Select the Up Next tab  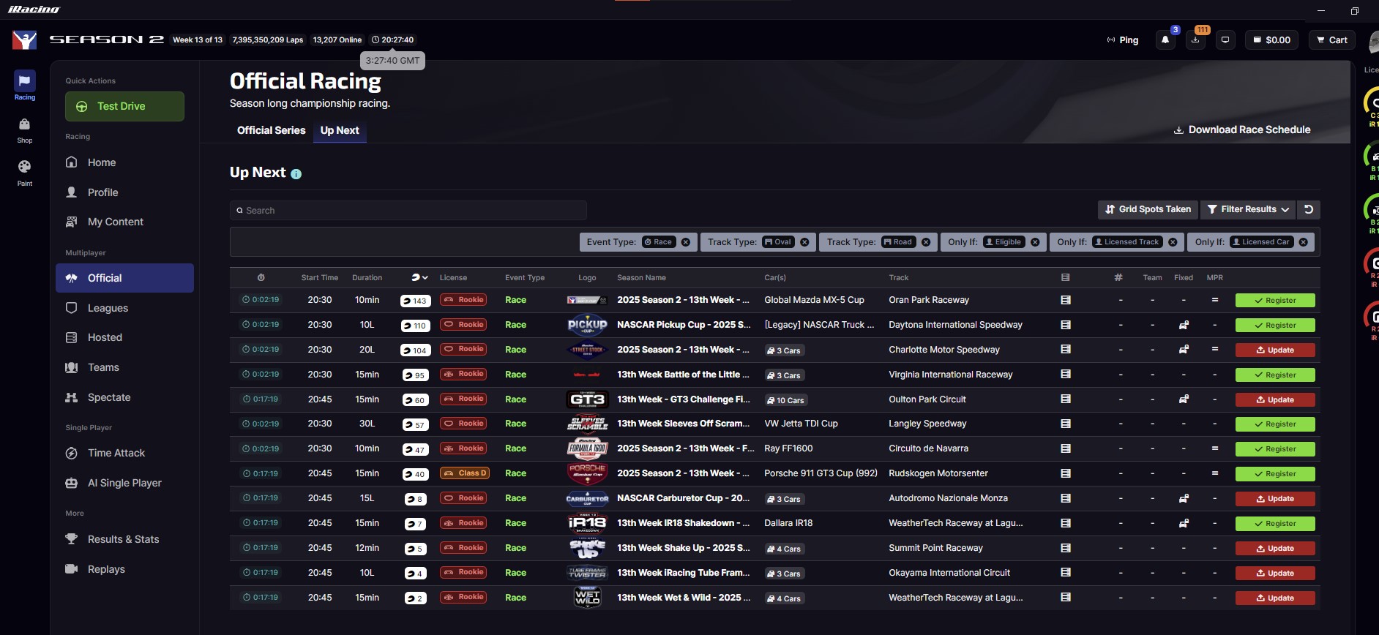click(x=340, y=130)
